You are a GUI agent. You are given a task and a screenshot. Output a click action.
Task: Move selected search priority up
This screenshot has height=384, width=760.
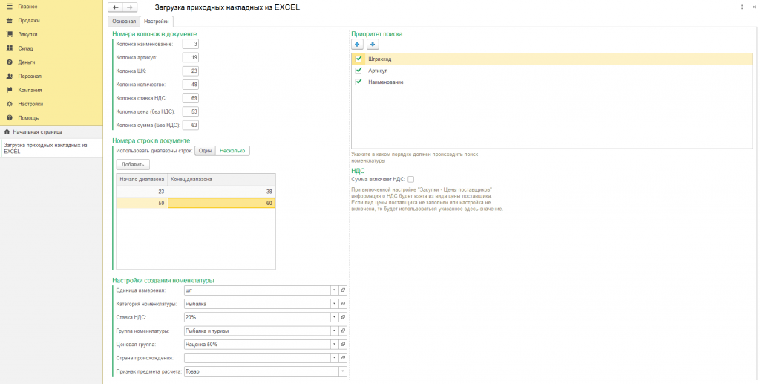[358, 44]
